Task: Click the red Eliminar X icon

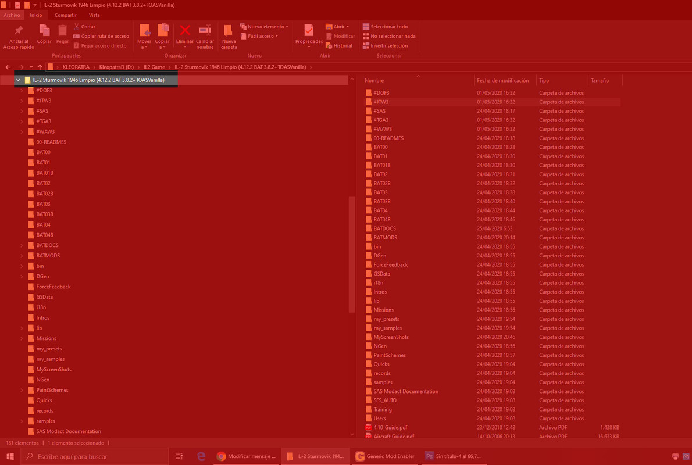Action: coord(185,30)
